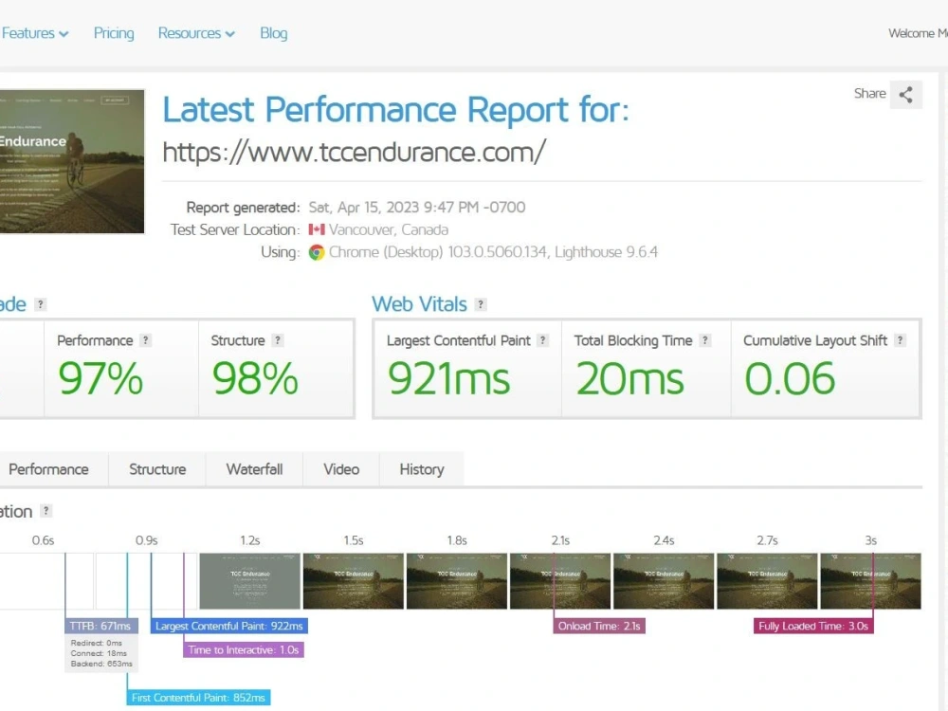This screenshot has height=711, width=948.
Task: Click the Share icon button
Action: coord(905,94)
